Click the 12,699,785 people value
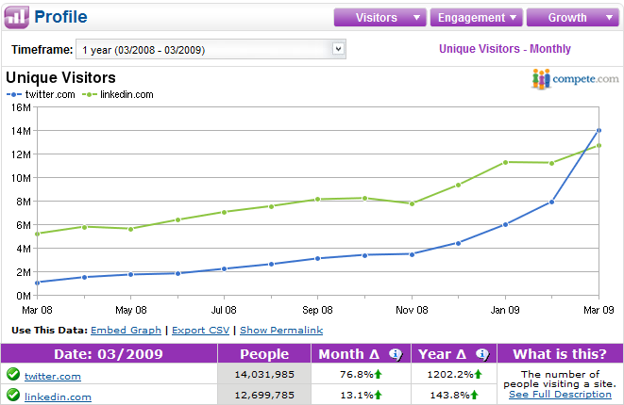The image size is (624, 405). click(x=264, y=395)
